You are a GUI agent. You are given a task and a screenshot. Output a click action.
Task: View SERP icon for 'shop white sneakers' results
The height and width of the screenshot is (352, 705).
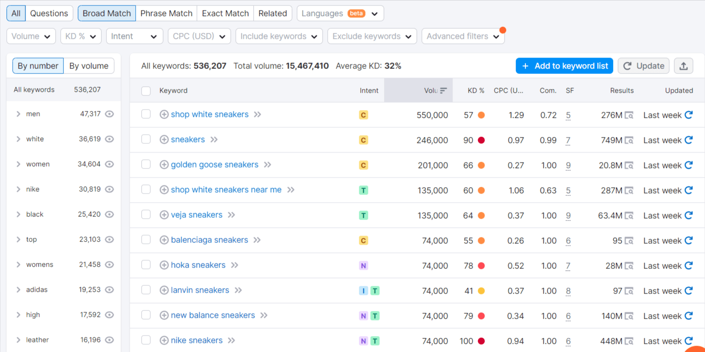(x=629, y=115)
